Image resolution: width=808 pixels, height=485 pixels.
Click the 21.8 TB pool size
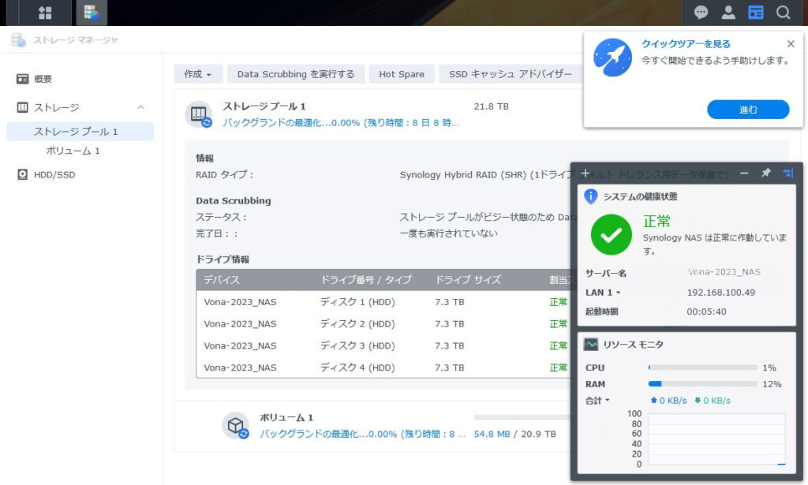491,106
